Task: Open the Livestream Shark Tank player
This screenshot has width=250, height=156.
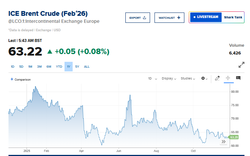Action: coord(216,17)
